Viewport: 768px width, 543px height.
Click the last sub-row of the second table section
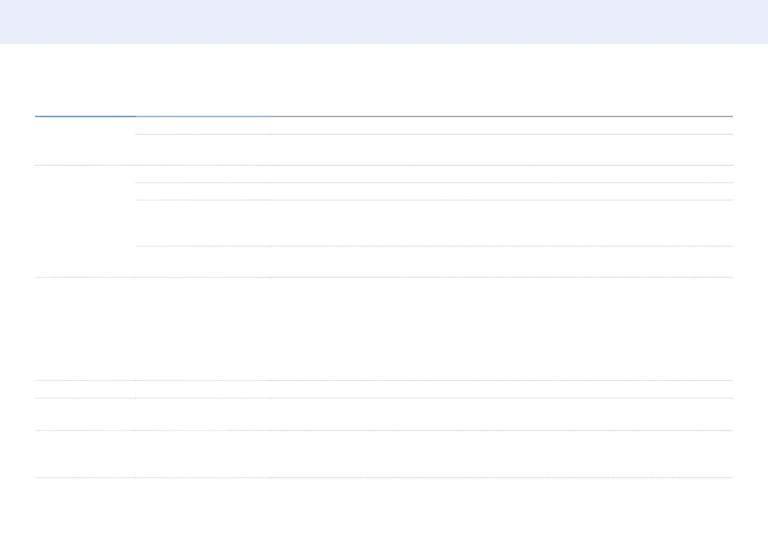tap(434, 262)
